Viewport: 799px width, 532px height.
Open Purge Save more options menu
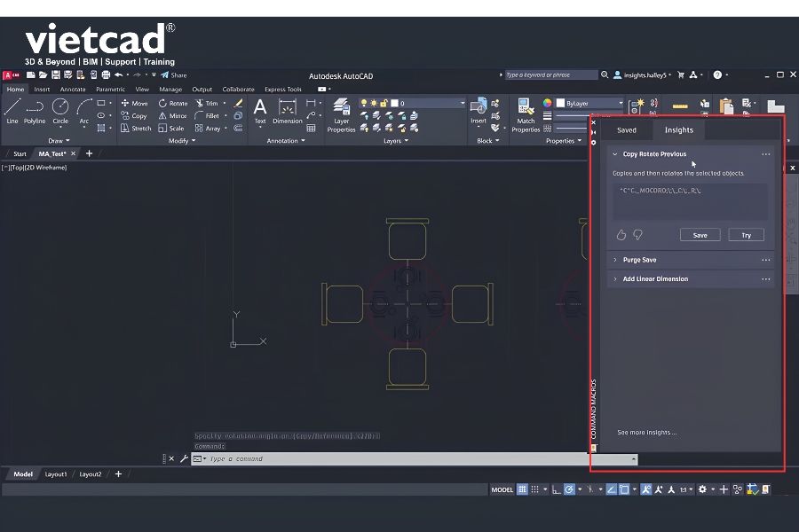[x=765, y=260]
